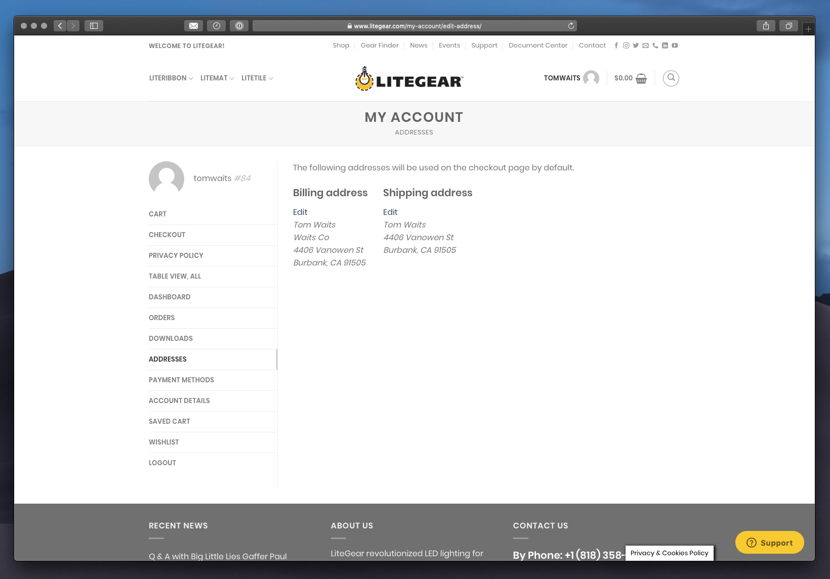Open ACCOUNT DETAILS in sidebar
The height and width of the screenshot is (579, 830).
click(213, 401)
